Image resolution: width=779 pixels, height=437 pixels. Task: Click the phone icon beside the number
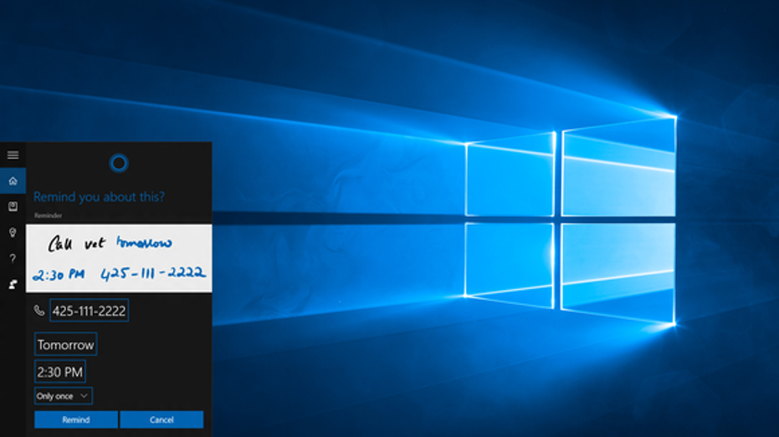39,311
